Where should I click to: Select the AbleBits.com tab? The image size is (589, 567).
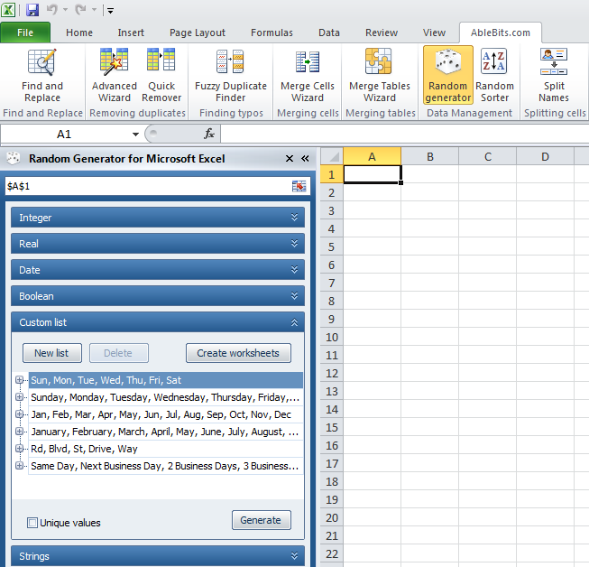[x=501, y=33]
